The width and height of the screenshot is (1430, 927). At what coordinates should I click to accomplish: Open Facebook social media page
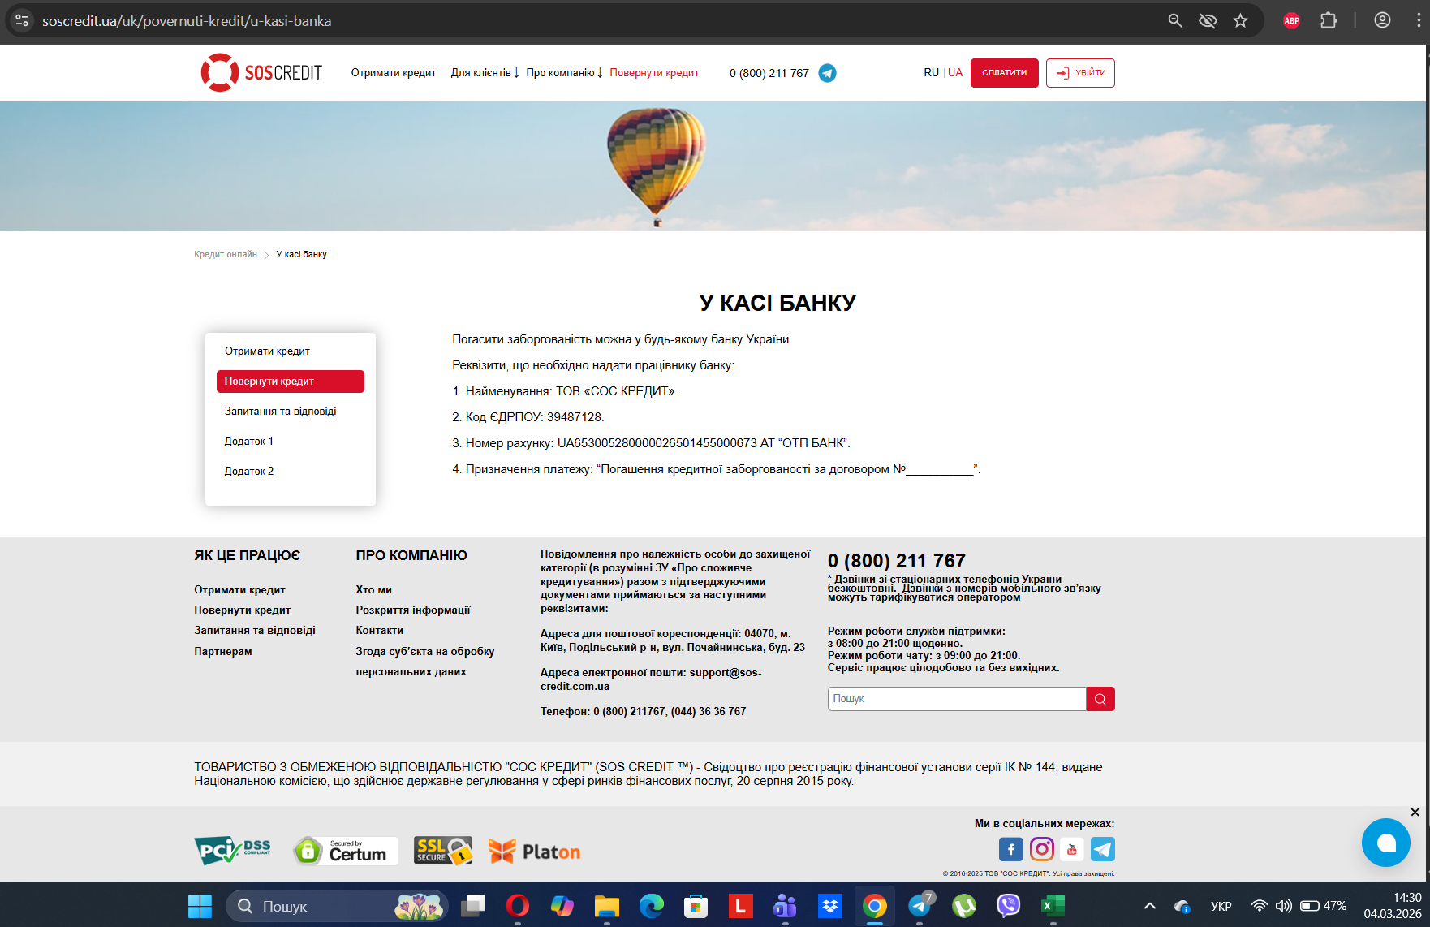(1010, 849)
